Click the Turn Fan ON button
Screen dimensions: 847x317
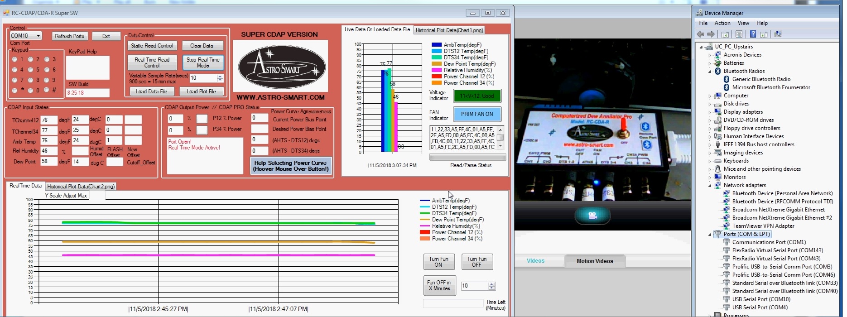coord(438,262)
